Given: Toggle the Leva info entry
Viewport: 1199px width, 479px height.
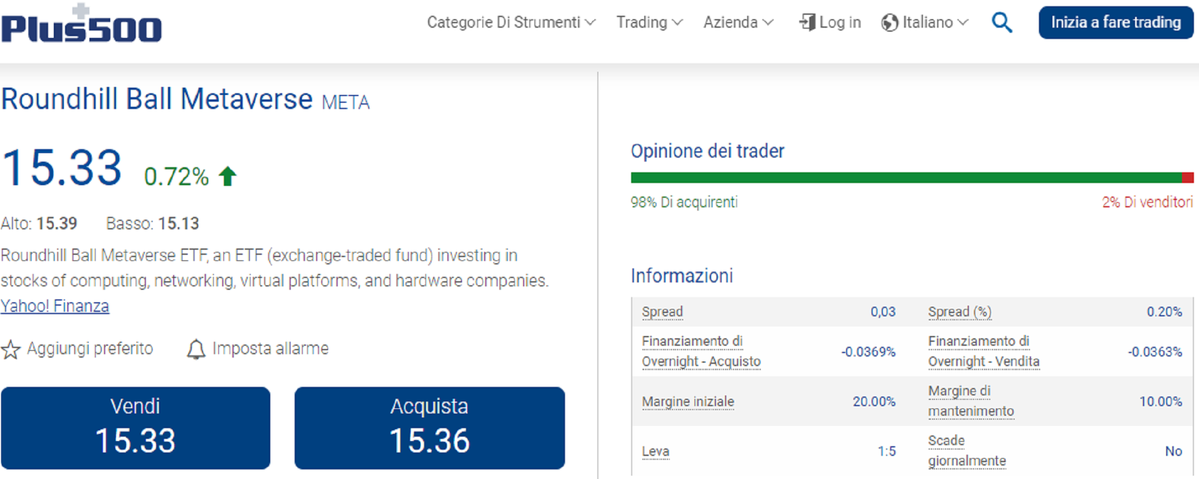Looking at the screenshot, I should 655,451.
